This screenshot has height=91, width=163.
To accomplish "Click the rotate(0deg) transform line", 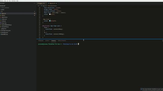I will tap(54, 29).
